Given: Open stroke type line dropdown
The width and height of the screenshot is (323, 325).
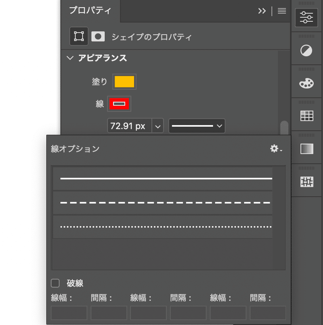Looking at the screenshot, I should coord(197,126).
